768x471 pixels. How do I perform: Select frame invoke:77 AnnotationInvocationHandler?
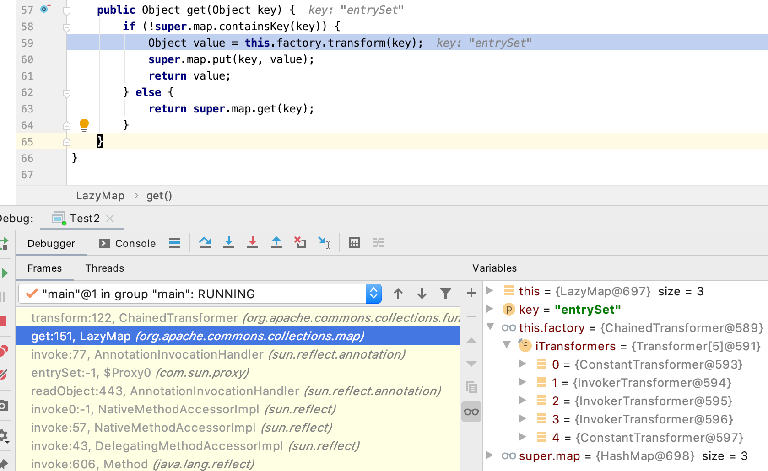point(238,354)
